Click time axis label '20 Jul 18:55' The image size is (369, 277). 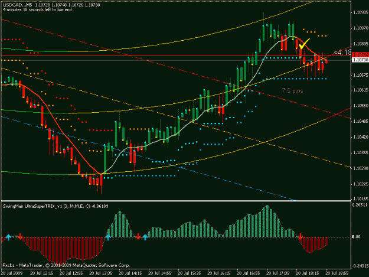point(337,273)
